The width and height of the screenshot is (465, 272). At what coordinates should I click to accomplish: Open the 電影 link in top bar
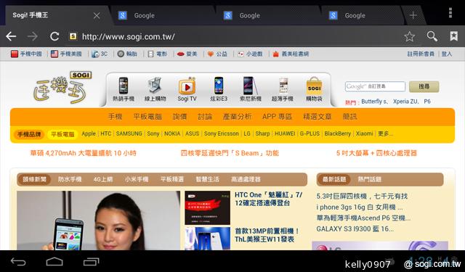(x=158, y=54)
